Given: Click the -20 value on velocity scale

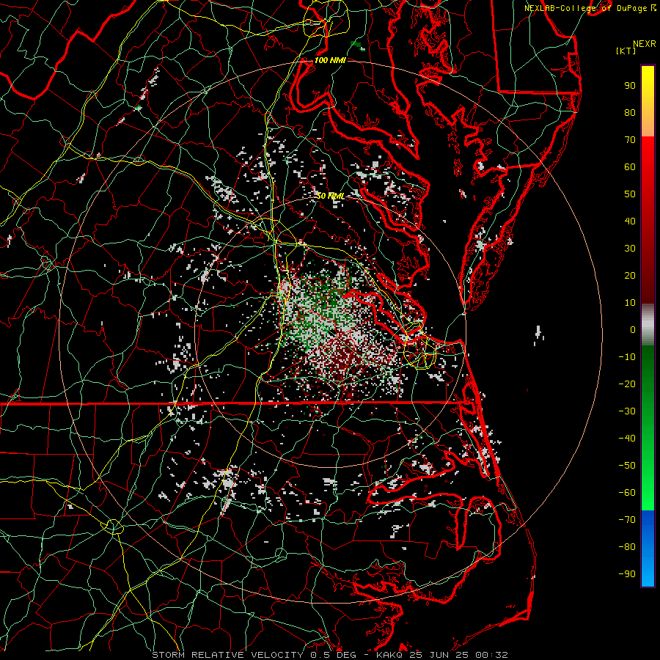Looking at the screenshot, I should pos(627,384).
